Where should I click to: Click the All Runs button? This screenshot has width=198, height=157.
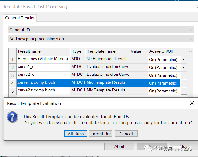click(x=76, y=134)
